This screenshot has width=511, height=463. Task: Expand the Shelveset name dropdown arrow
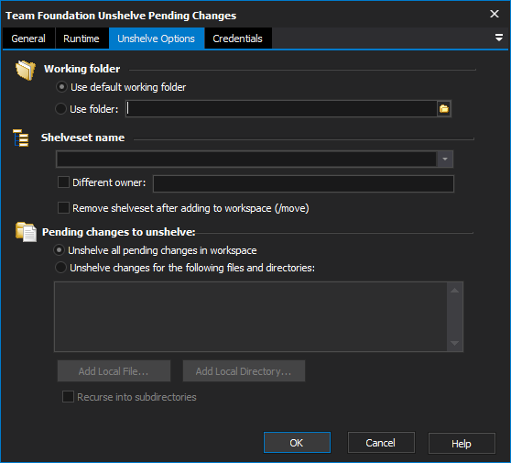tap(445, 159)
